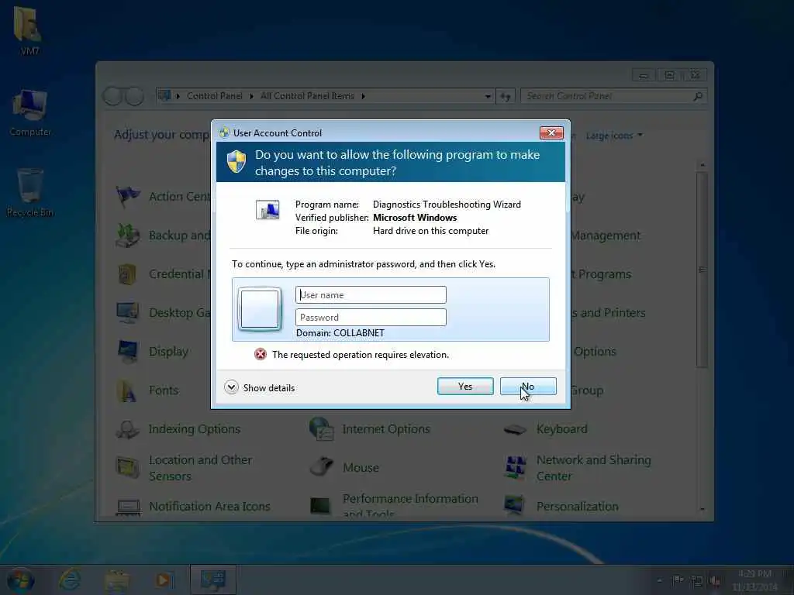Click Credential Manager icon in Control Panel
The height and width of the screenshot is (595, 794).
click(127, 273)
